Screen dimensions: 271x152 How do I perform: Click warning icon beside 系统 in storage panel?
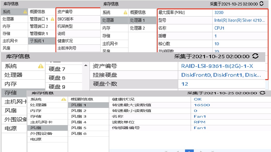pos(41,66)
